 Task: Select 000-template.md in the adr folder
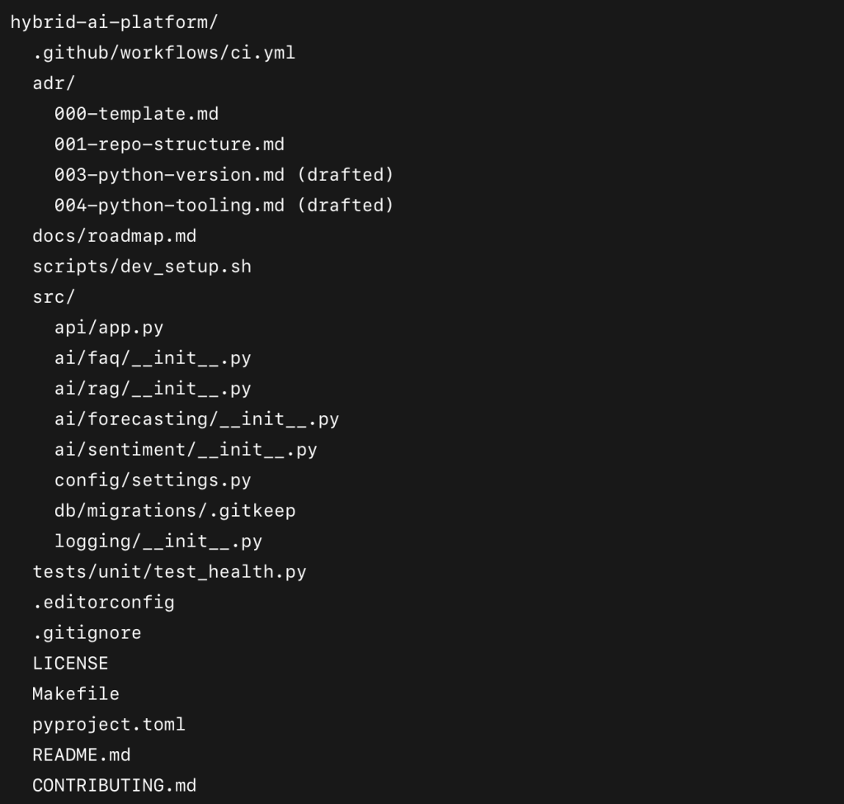point(136,114)
